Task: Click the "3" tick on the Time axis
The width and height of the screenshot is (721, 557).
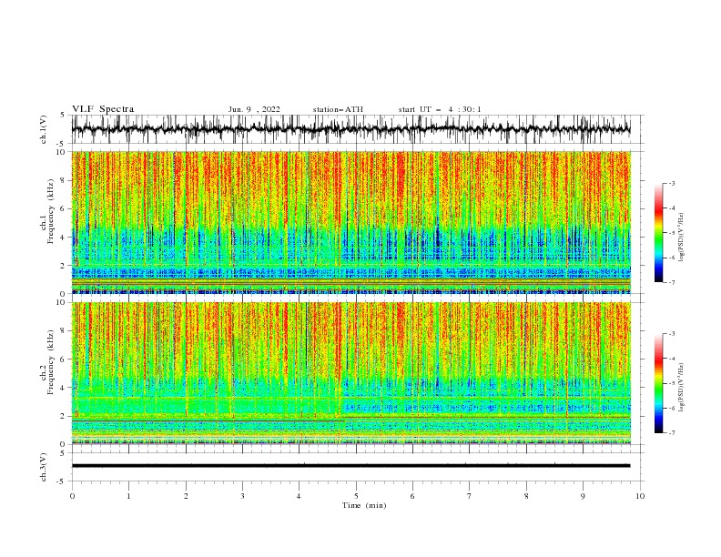Action: pyautogui.click(x=242, y=496)
